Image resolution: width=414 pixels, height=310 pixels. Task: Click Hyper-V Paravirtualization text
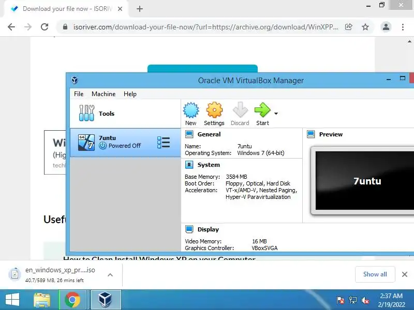click(x=258, y=197)
